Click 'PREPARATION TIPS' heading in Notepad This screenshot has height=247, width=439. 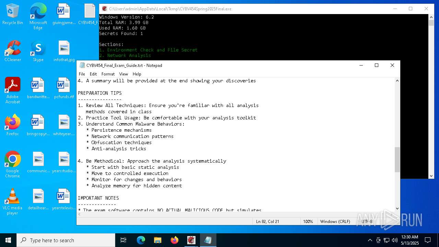click(x=99, y=93)
